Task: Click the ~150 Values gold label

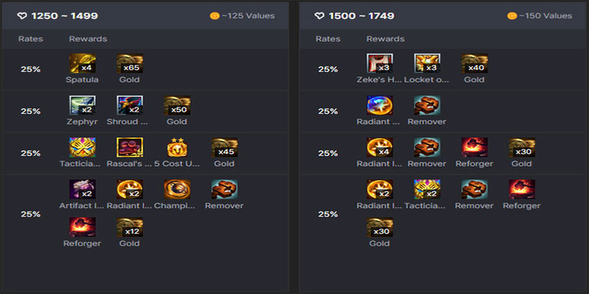Action: (540, 15)
